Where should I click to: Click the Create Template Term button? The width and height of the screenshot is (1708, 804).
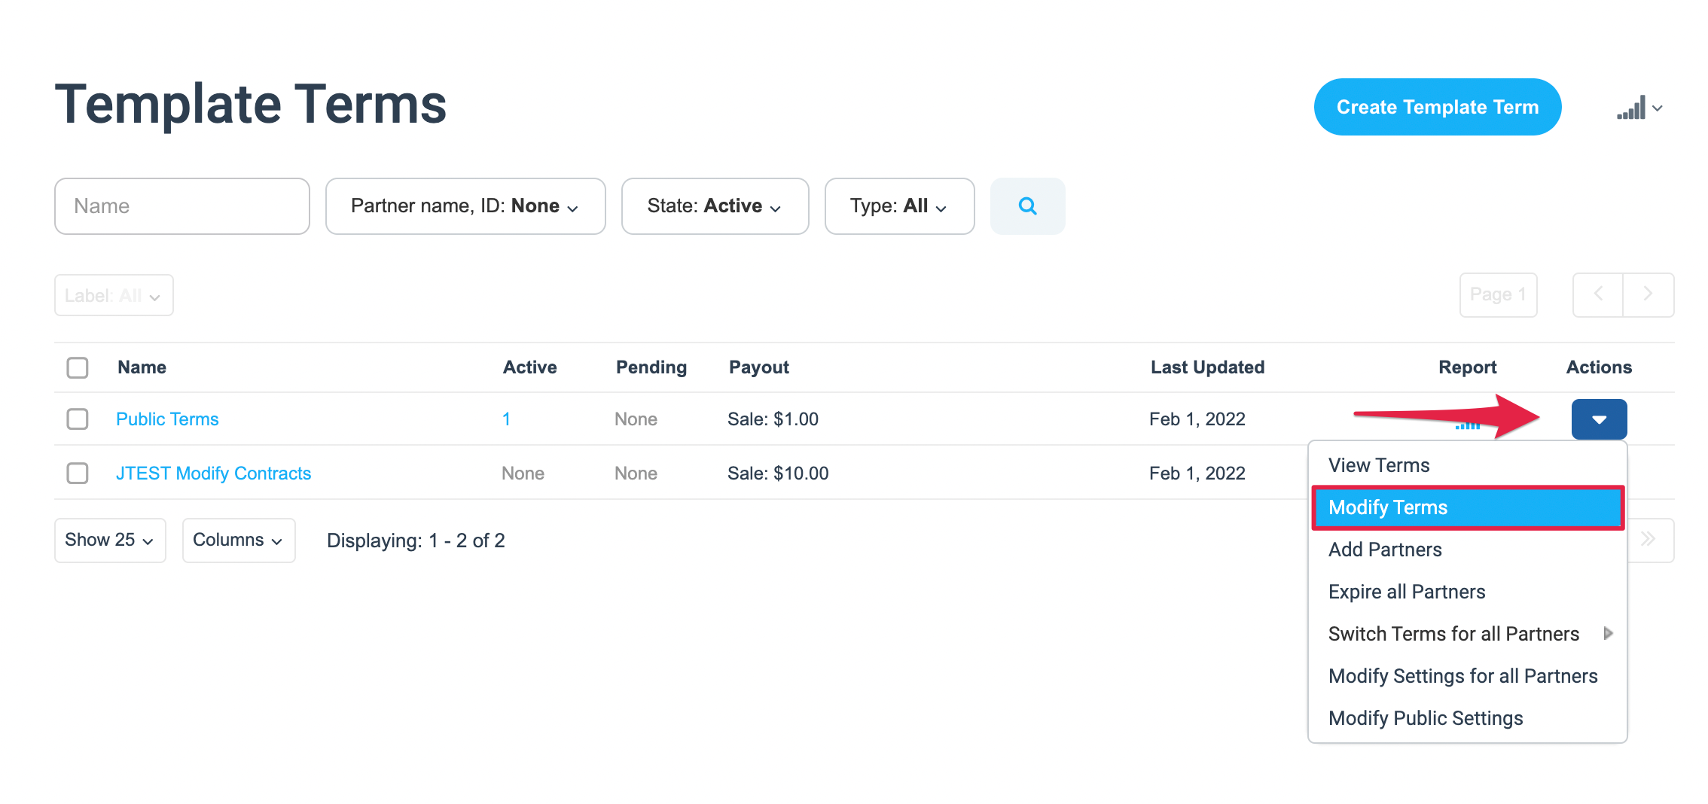[x=1437, y=107]
